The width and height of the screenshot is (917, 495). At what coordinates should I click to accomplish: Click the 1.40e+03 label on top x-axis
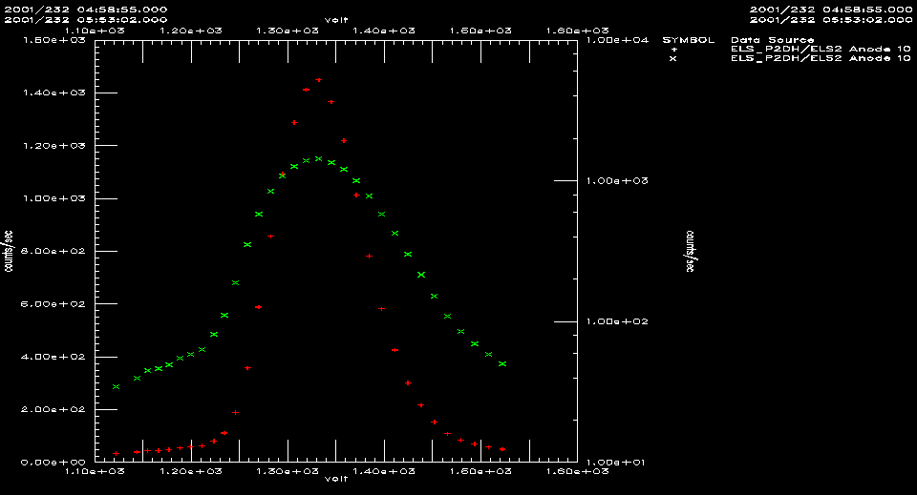[x=384, y=31]
